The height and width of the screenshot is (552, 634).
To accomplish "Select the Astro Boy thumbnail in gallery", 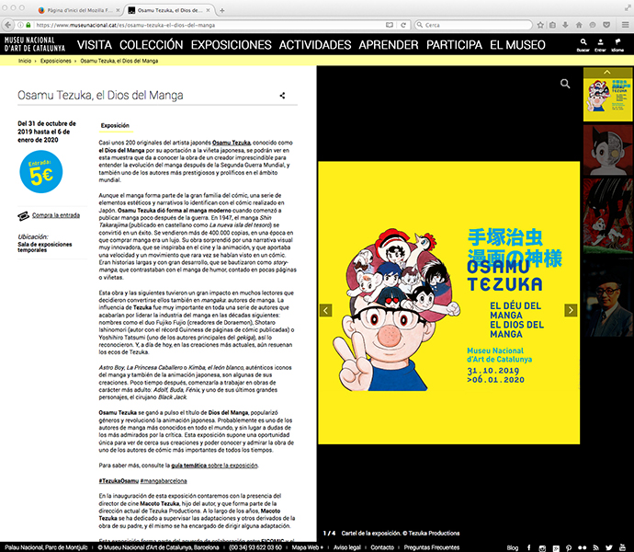I will click(607, 150).
